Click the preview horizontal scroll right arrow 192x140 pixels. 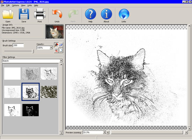(186, 132)
